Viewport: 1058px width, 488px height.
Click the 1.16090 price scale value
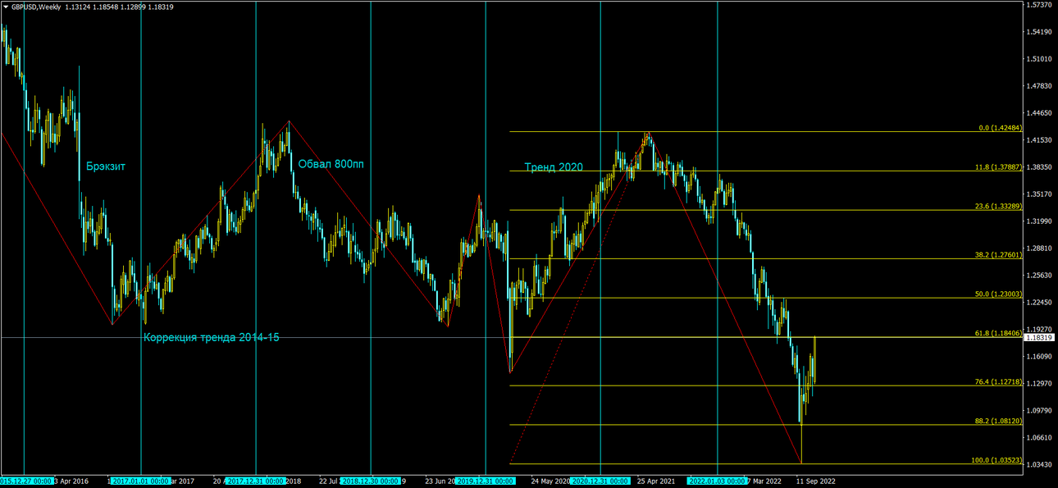click(x=1039, y=357)
